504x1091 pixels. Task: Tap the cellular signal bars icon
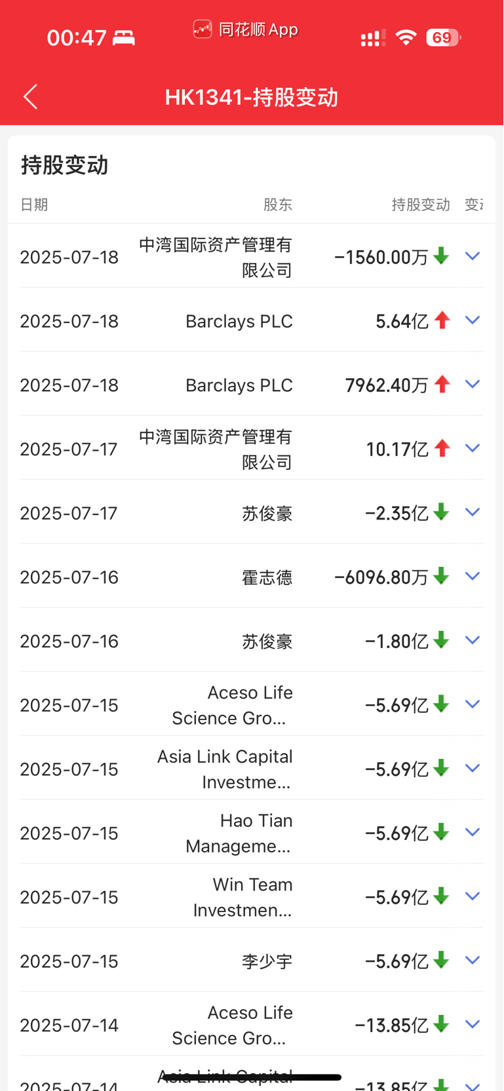coord(373,38)
